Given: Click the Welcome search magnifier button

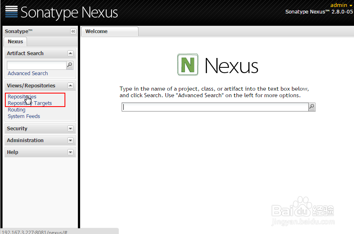Looking at the screenshot, I should click(x=312, y=107).
